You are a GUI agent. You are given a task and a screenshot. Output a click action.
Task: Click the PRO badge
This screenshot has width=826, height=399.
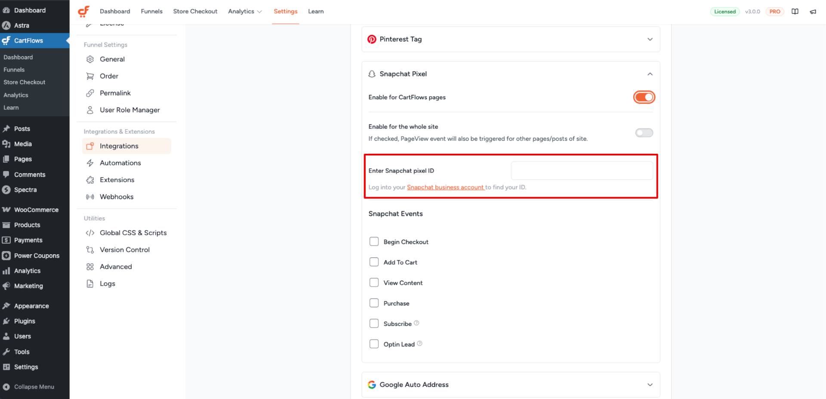pos(775,12)
